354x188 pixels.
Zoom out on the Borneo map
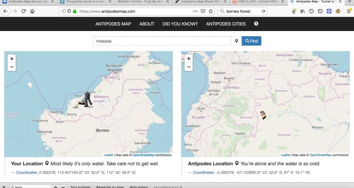pos(12,67)
